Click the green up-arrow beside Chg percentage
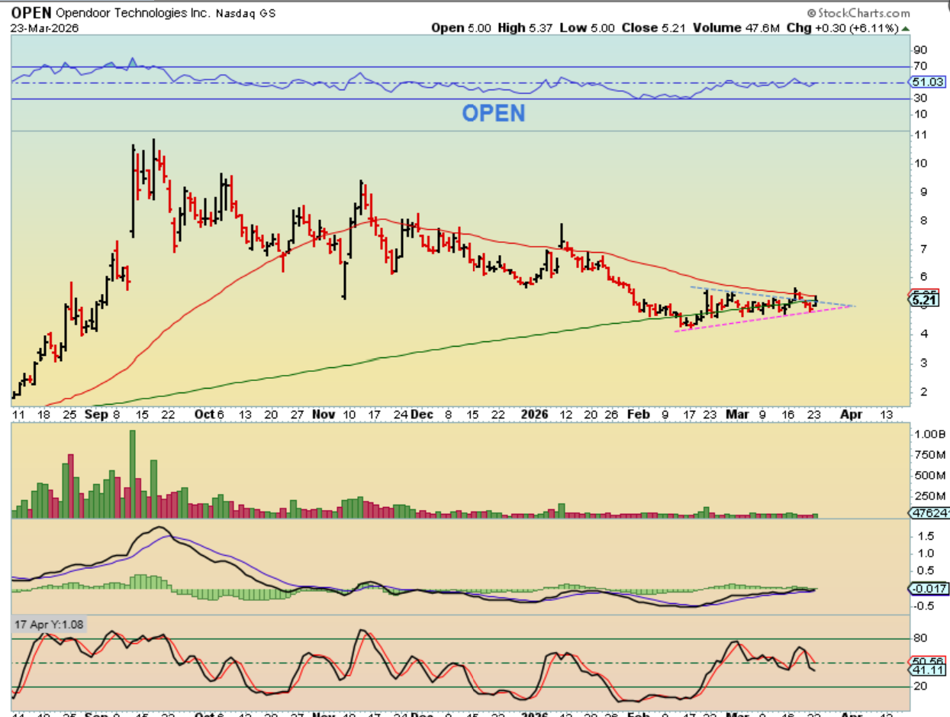The height and width of the screenshot is (717, 950). point(906,27)
